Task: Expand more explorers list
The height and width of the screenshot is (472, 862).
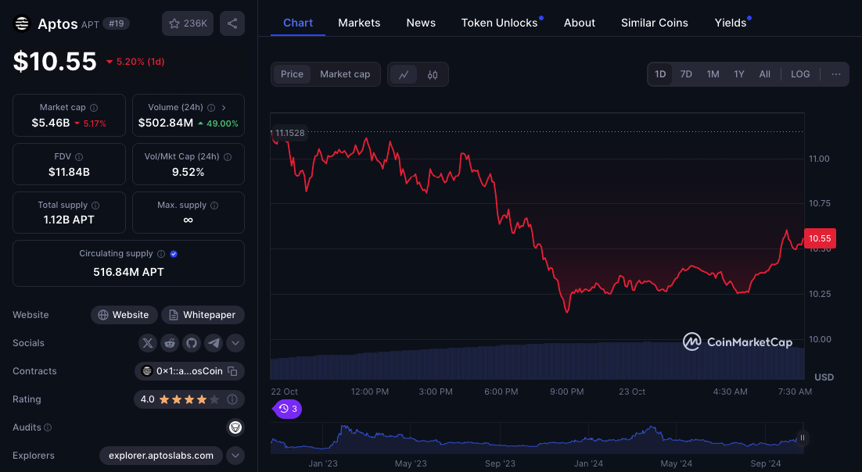Action: [x=235, y=456]
